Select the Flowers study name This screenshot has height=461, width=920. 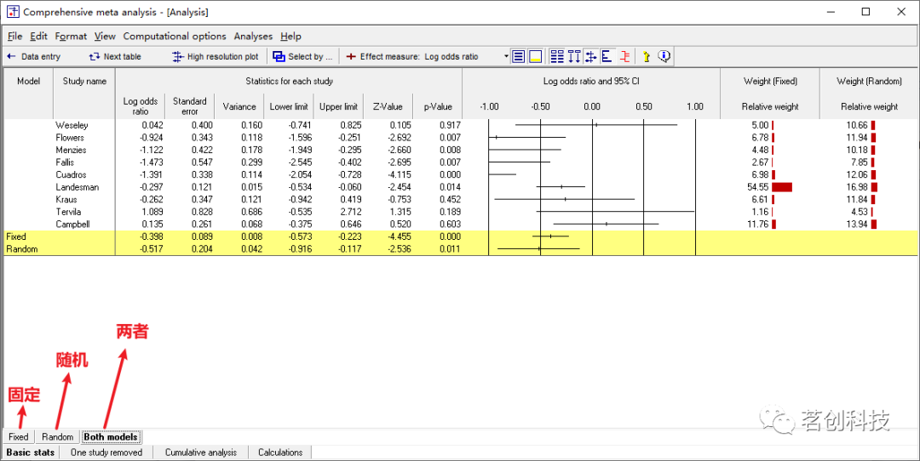pyautogui.click(x=70, y=138)
